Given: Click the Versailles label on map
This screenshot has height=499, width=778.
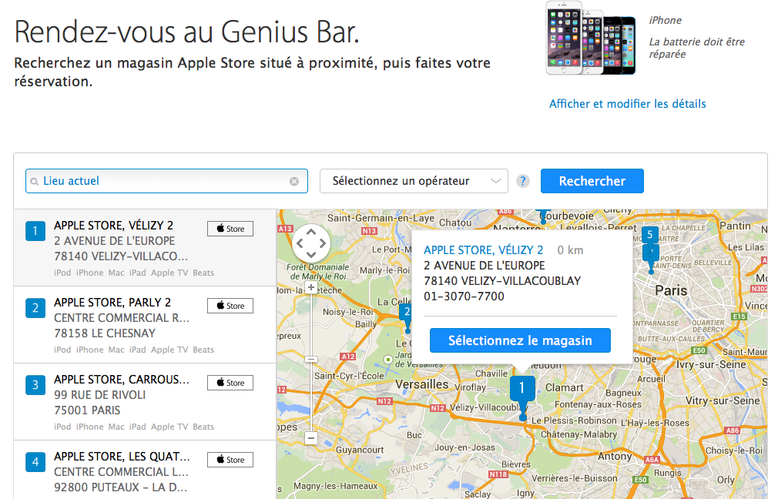Looking at the screenshot, I should click(421, 384).
